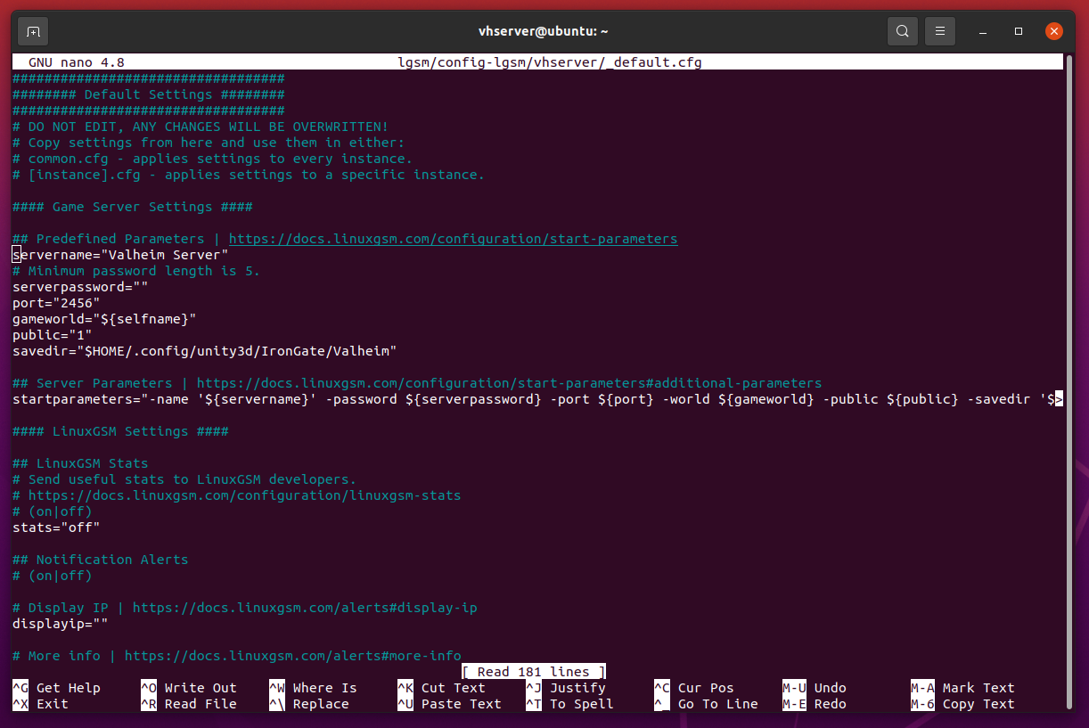Image resolution: width=1089 pixels, height=728 pixels.
Task: Click "Minimum password length is 5" comment
Action: (136, 271)
